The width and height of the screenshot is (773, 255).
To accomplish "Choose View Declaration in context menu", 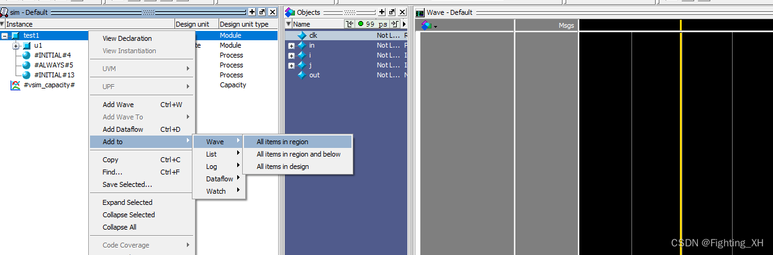I will tap(127, 38).
